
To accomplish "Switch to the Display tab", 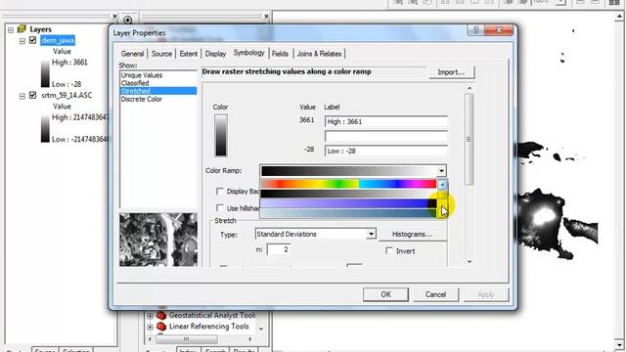I will click(215, 54).
